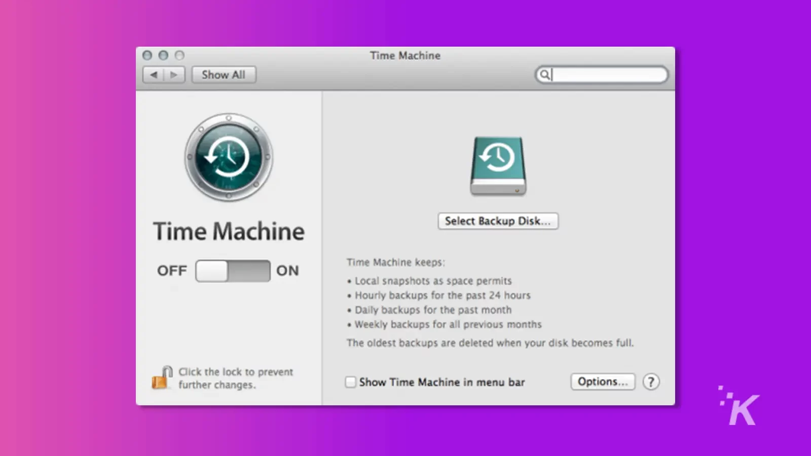Click 'Hourly backups for the past 24 hours'
The image size is (811, 456).
(x=443, y=295)
